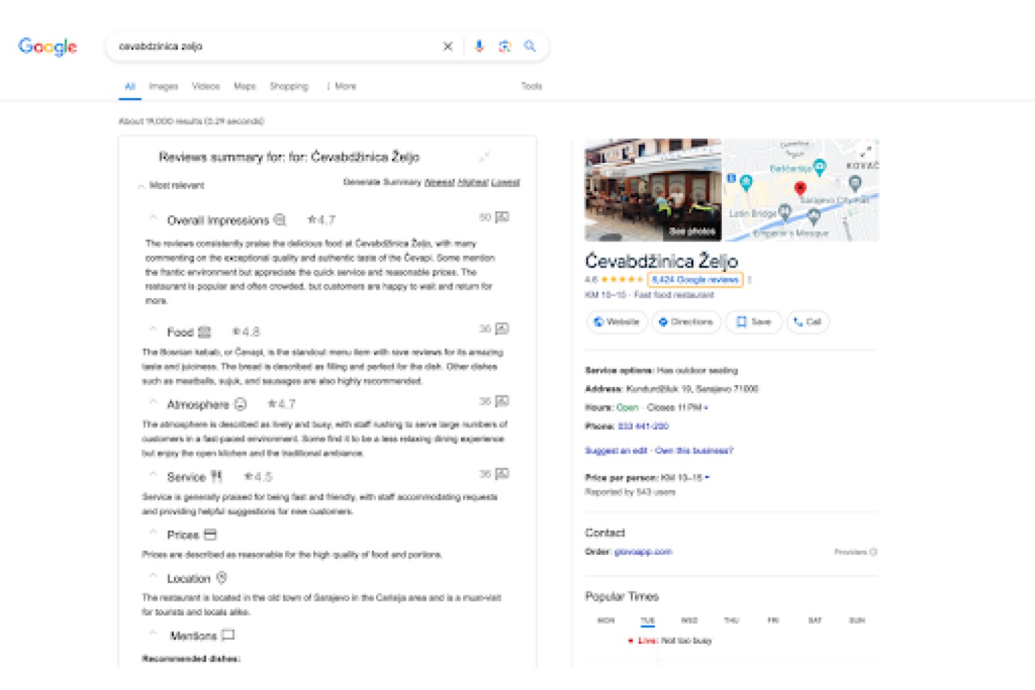Collapse the Prices section
Screen dimensions: 1035x690
pyautogui.click(x=153, y=533)
